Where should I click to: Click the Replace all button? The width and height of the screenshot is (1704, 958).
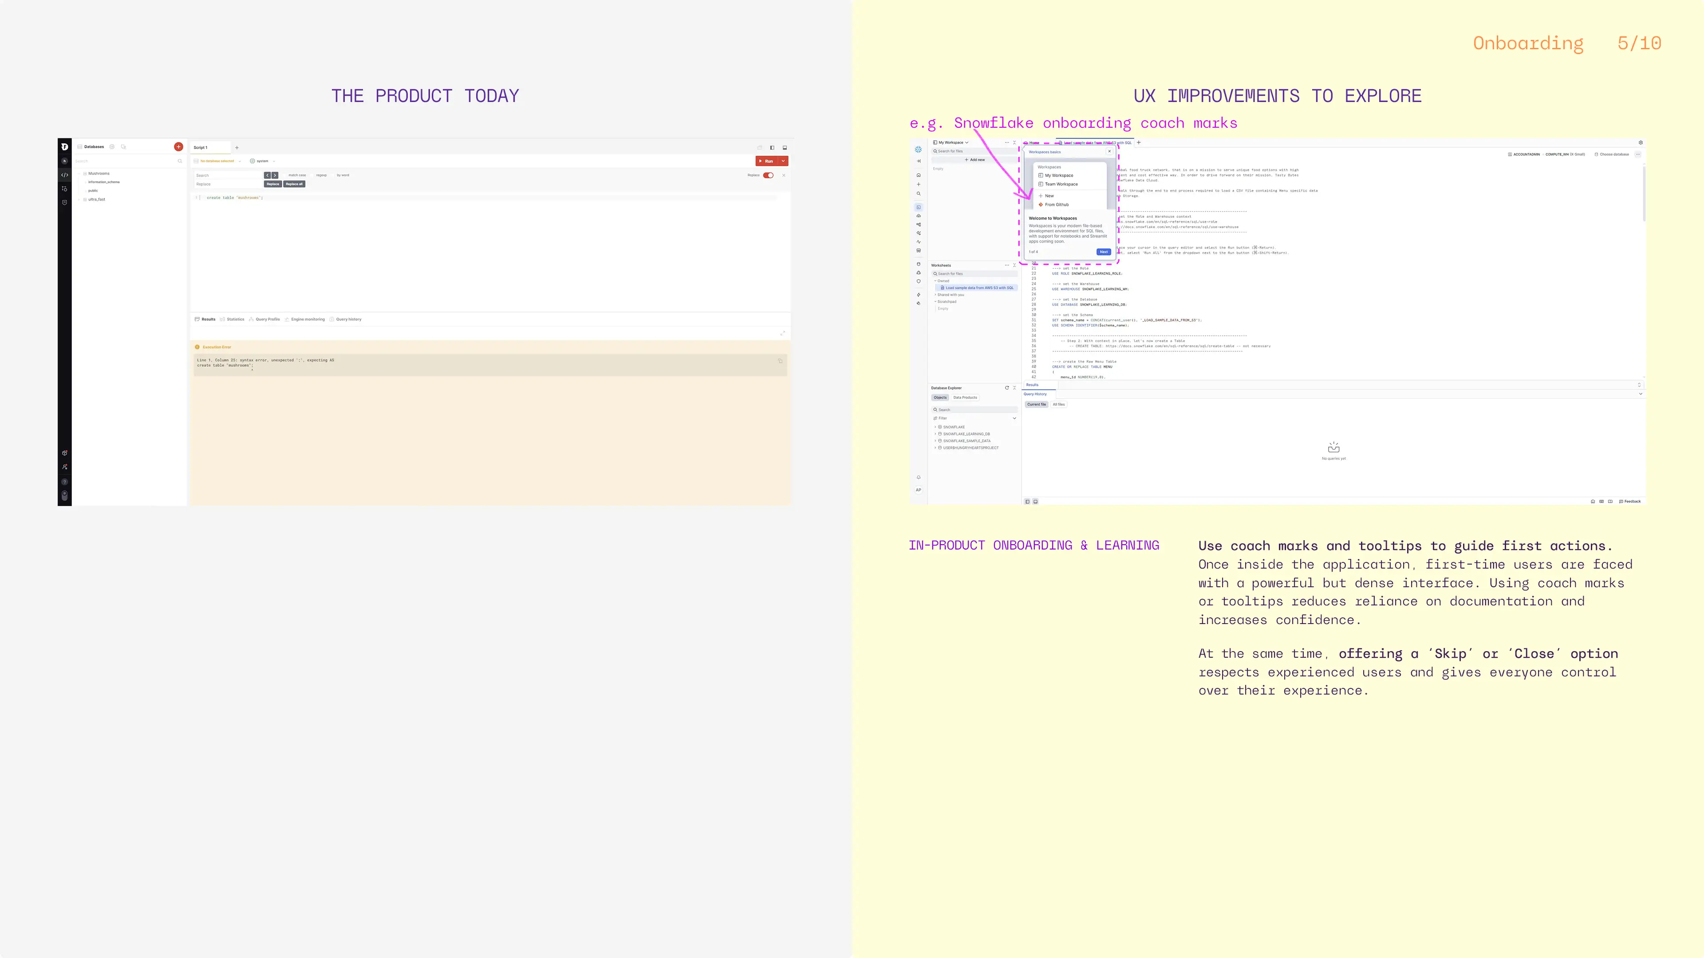click(x=294, y=185)
